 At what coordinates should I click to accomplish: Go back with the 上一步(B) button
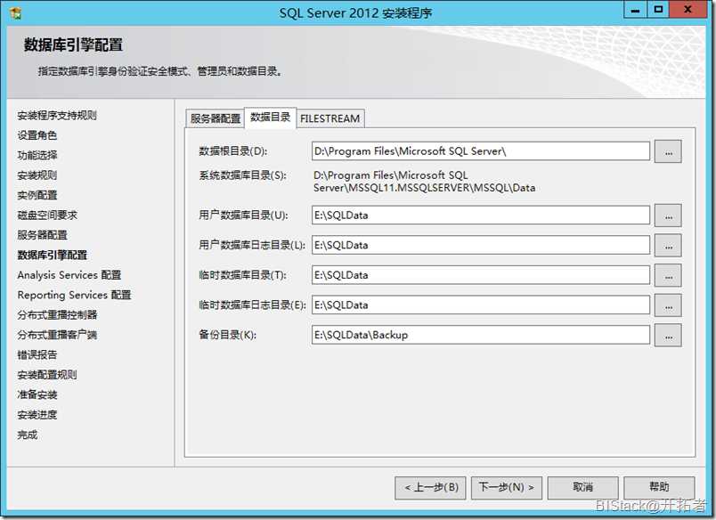click(430, 488)
